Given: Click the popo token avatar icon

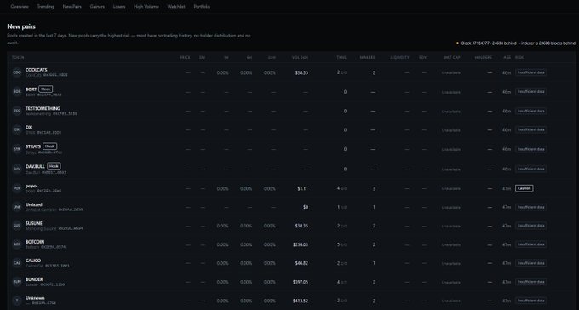Looking at the screenshot, I should point(17,188).
